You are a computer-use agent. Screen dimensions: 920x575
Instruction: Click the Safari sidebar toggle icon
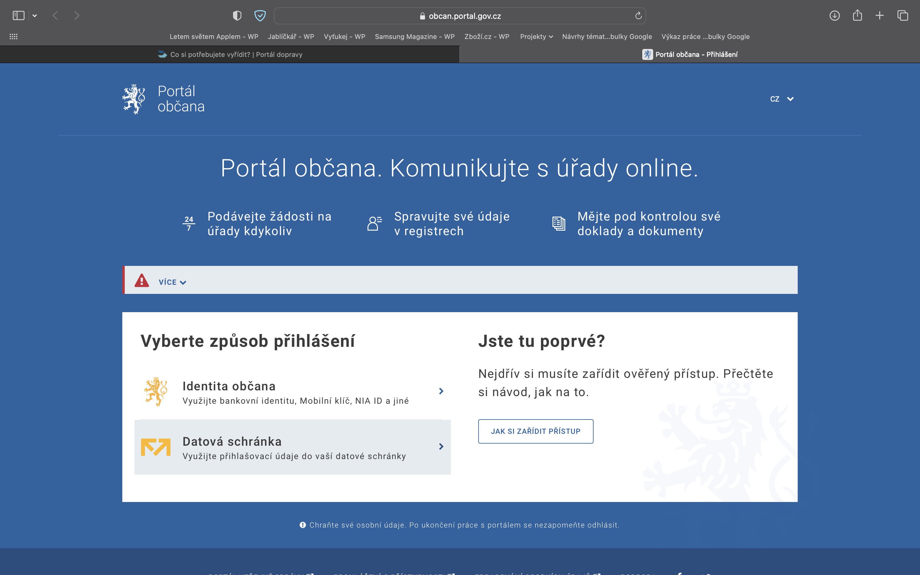click(18, 16)
